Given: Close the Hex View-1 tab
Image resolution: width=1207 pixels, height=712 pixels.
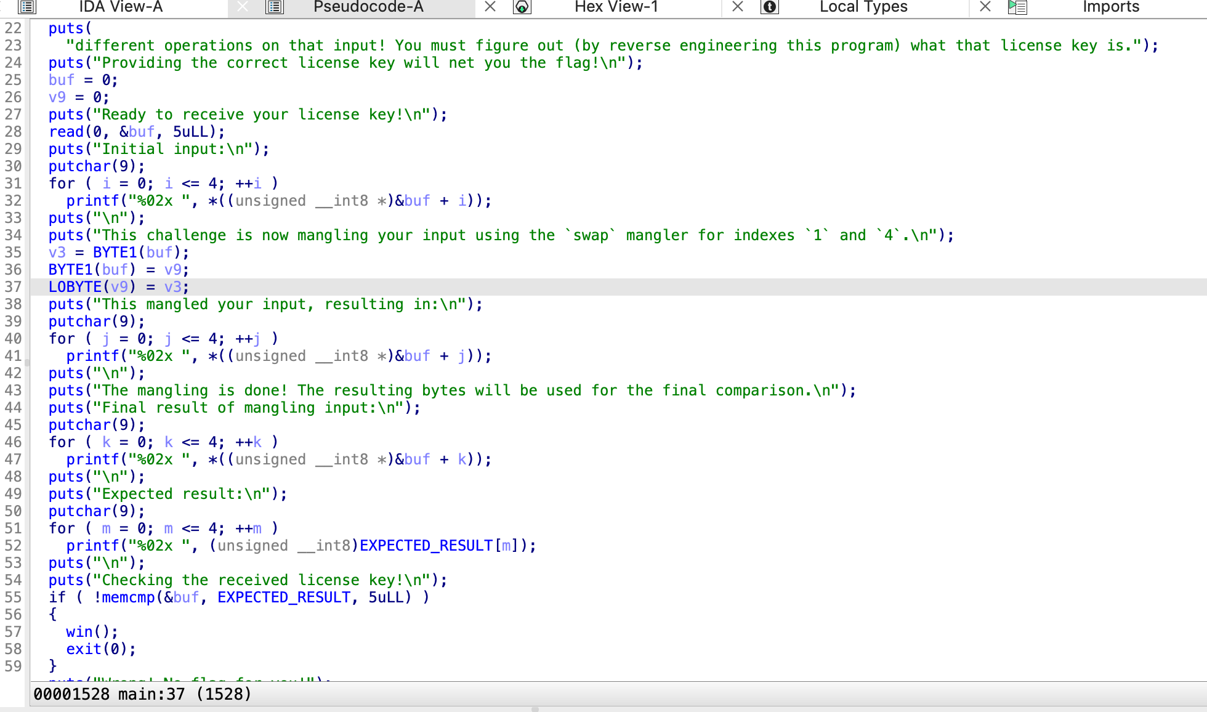Looking at the screenshot, I should click(490, 7).
